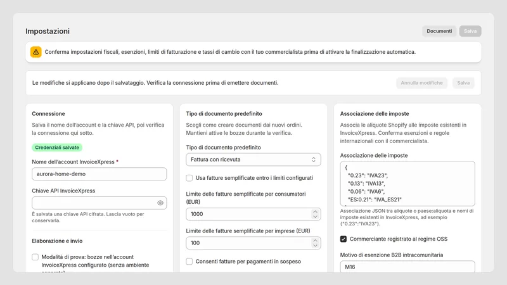Viewport: 507px width, 285px height.
Task: Click the Associazione JSON helper description
Action: [407, 217]
